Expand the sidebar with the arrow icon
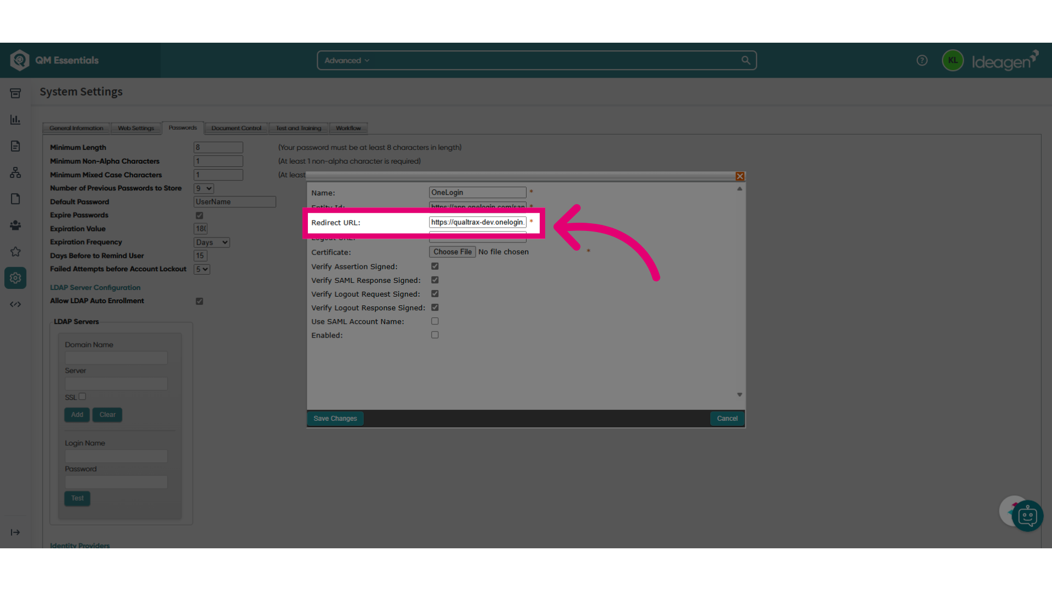This screenshot has width=1052, height=591. pos(15,532)
